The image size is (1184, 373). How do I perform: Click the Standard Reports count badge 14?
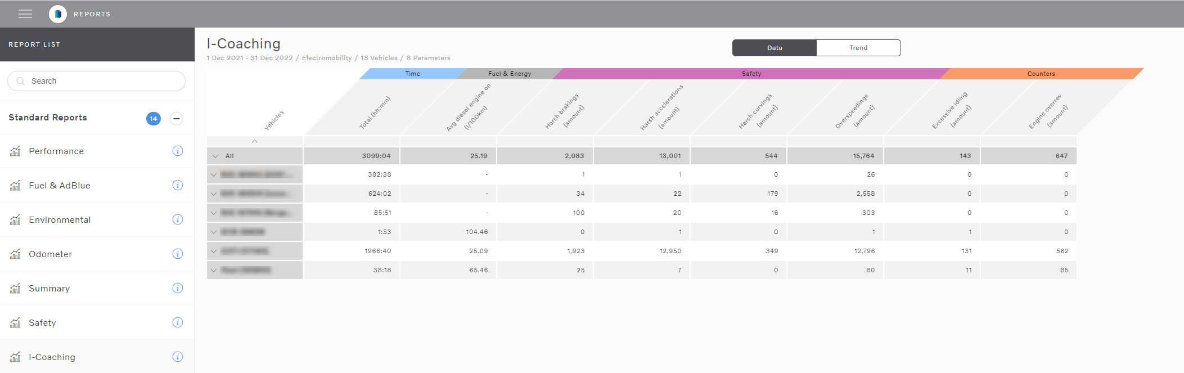(154, 119)
